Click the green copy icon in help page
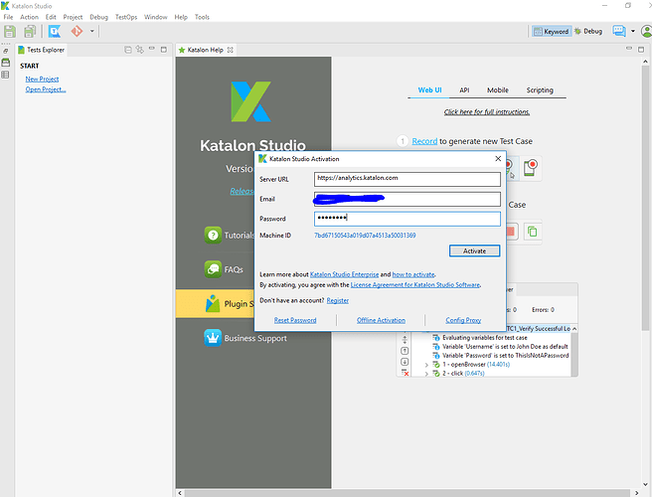652x497 pixels. (533, 232)
